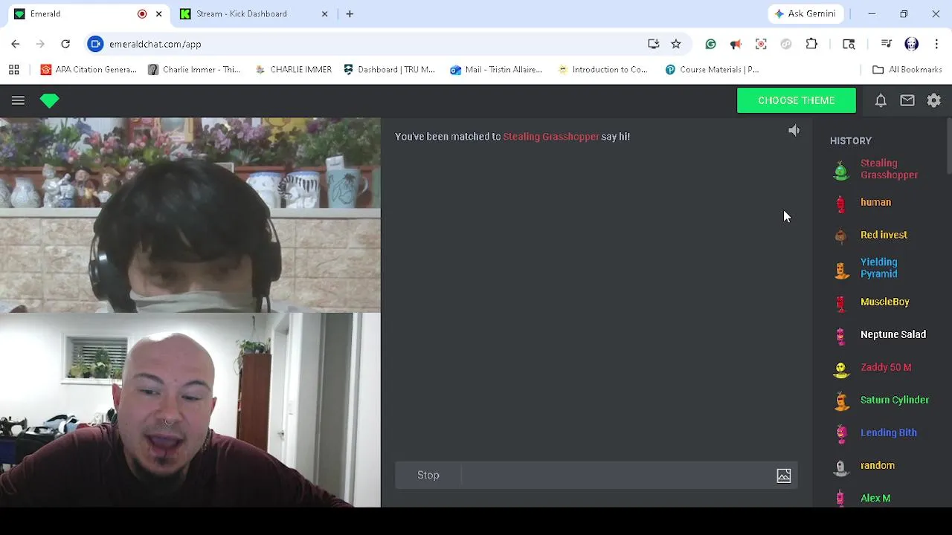
Task: Open Mail - Tristin Allaire bookmark
Action: [496, 69]
